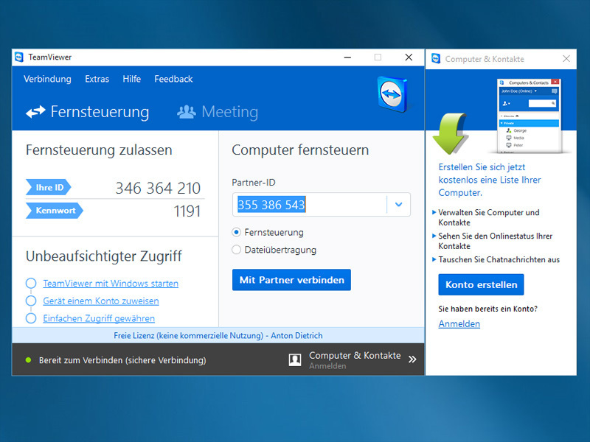Click the Computers & Contacts preview thumbnail
This screenshot has height=442, width=590.
click(528, 116)
